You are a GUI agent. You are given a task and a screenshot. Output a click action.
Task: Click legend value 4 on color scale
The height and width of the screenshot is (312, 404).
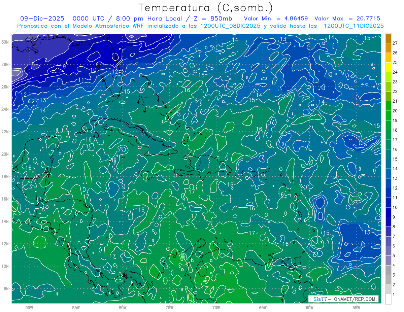pos(394,265)
